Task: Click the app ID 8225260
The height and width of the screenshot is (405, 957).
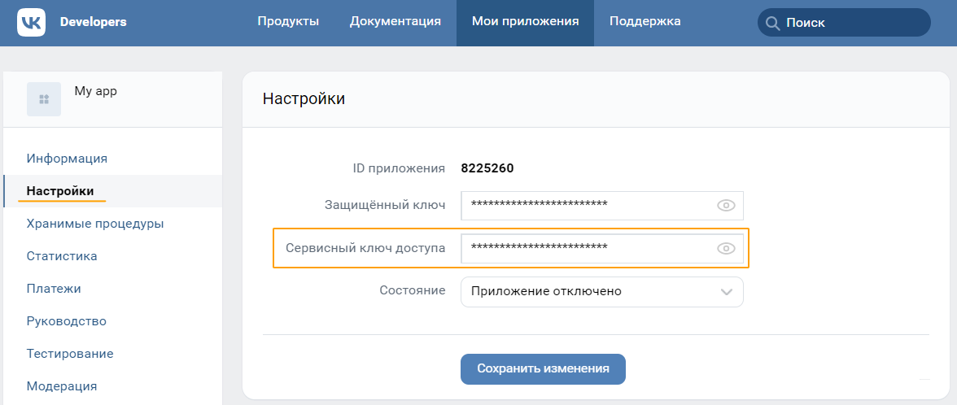Action: click(487, 168)
